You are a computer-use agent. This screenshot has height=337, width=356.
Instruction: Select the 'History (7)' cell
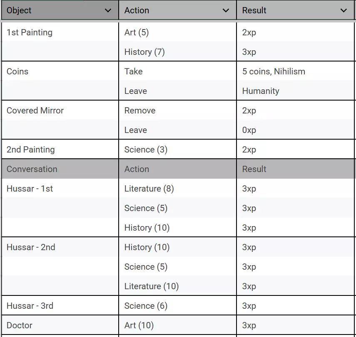[144, 52]
